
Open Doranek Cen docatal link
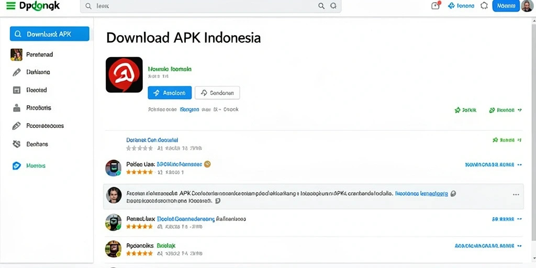pos(152,140)
